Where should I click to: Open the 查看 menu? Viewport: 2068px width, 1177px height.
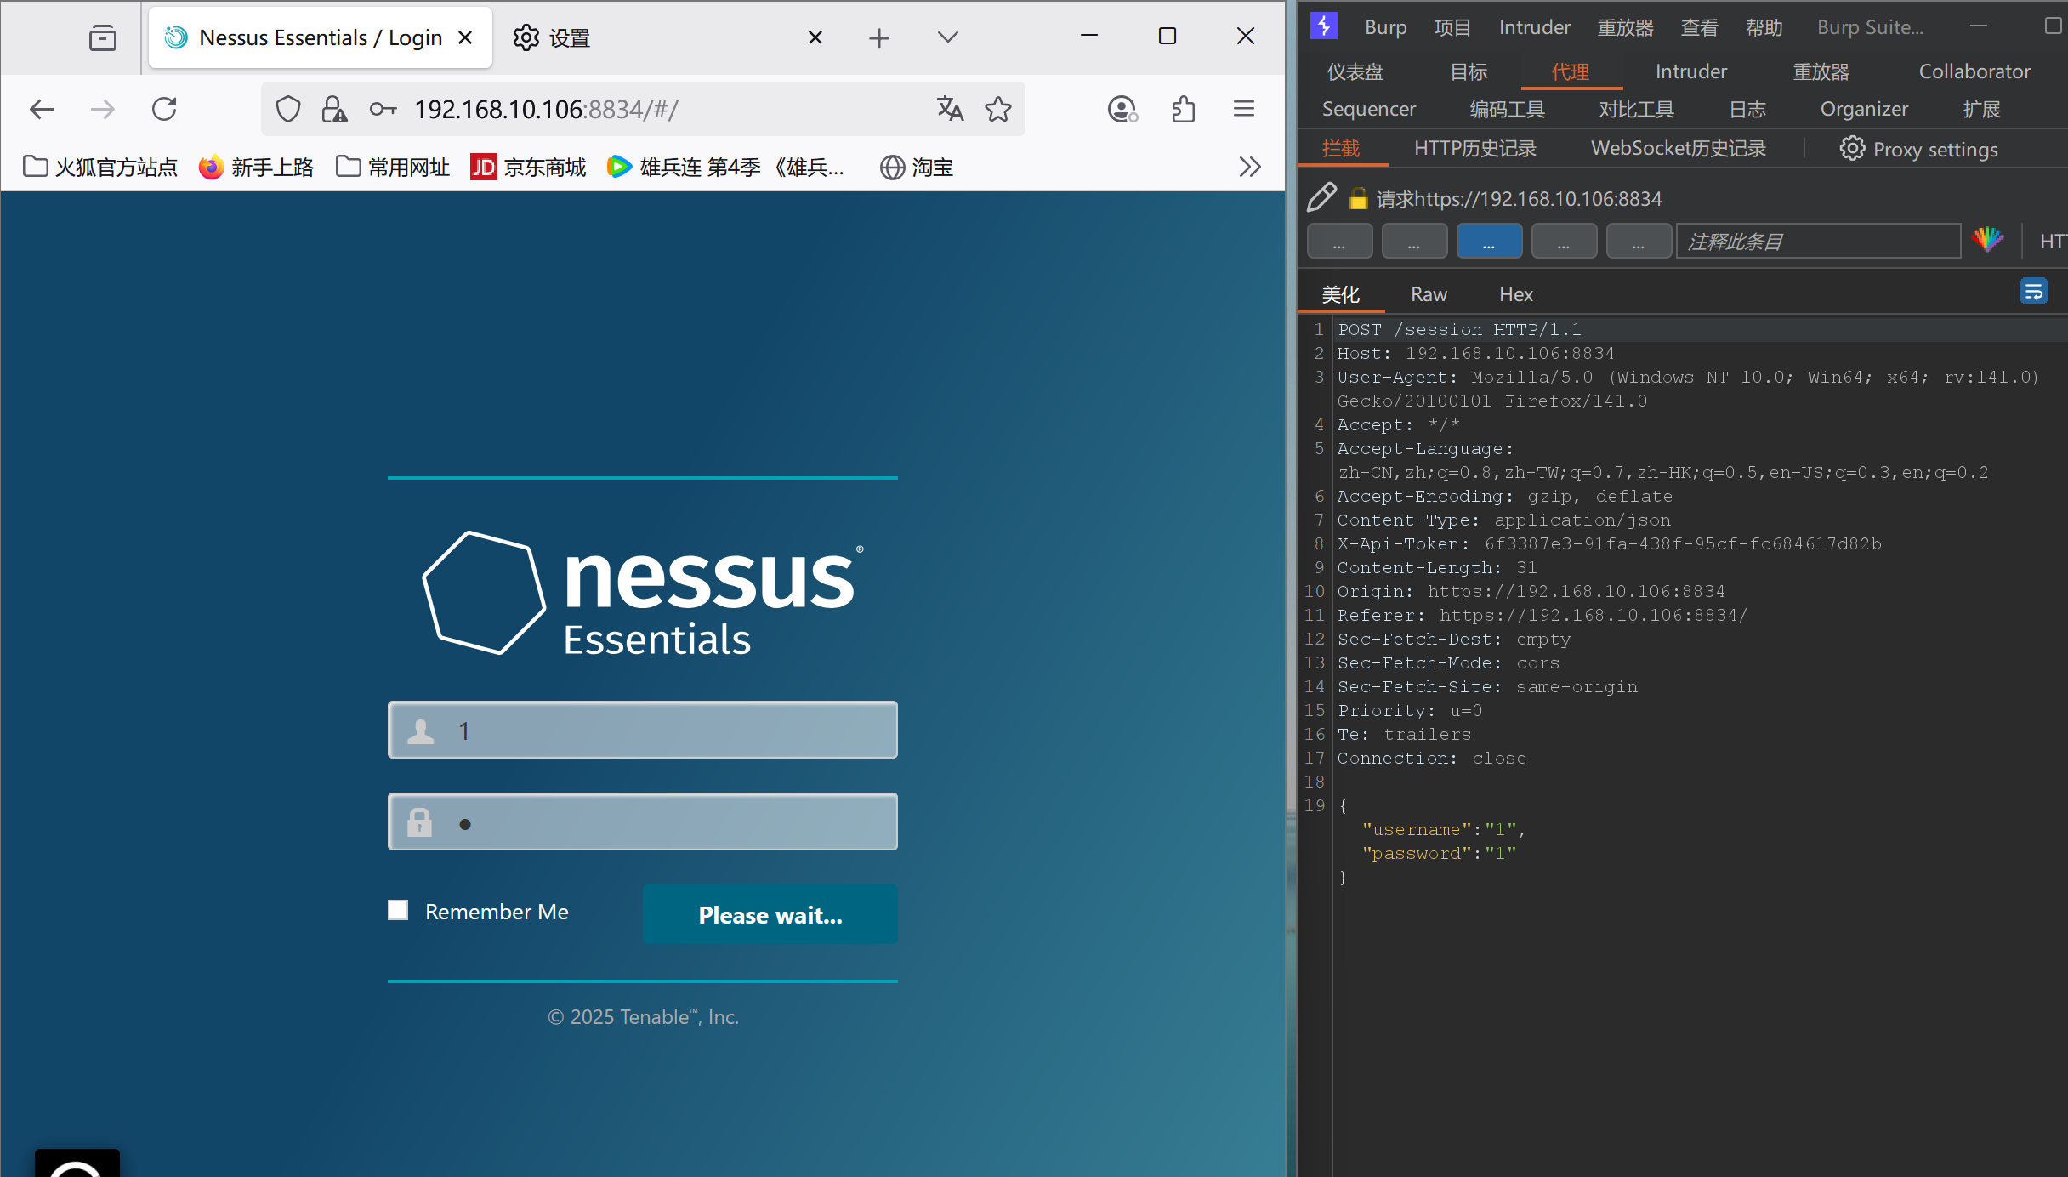[x=1699, y=27]
